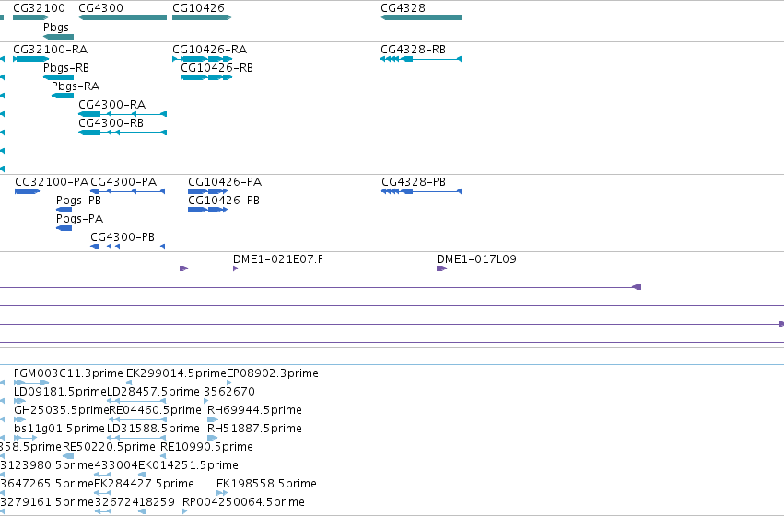Select EST RP004250064.5prime
The width and height of the screenshot is (784, 516).
(x=243, y=502)
